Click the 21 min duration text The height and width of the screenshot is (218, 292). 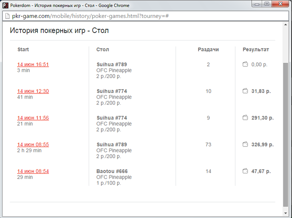click(x=25, y=124)
